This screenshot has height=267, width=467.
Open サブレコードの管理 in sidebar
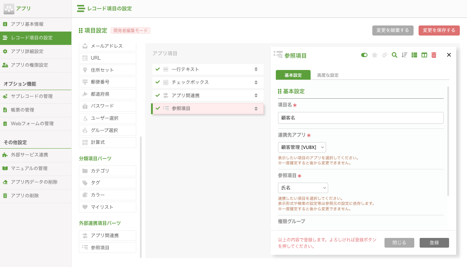36,96
